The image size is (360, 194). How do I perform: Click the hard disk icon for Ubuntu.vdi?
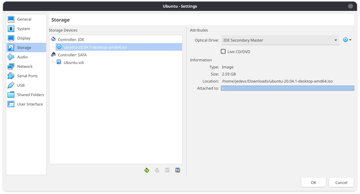pos(59,62)
